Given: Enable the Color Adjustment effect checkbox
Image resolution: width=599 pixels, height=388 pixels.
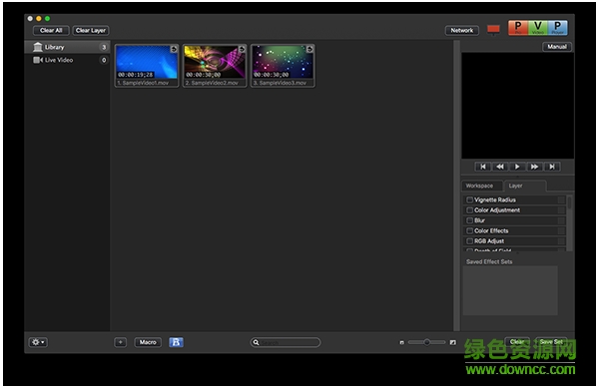Looking at the screenshot, I should [470, 210].
